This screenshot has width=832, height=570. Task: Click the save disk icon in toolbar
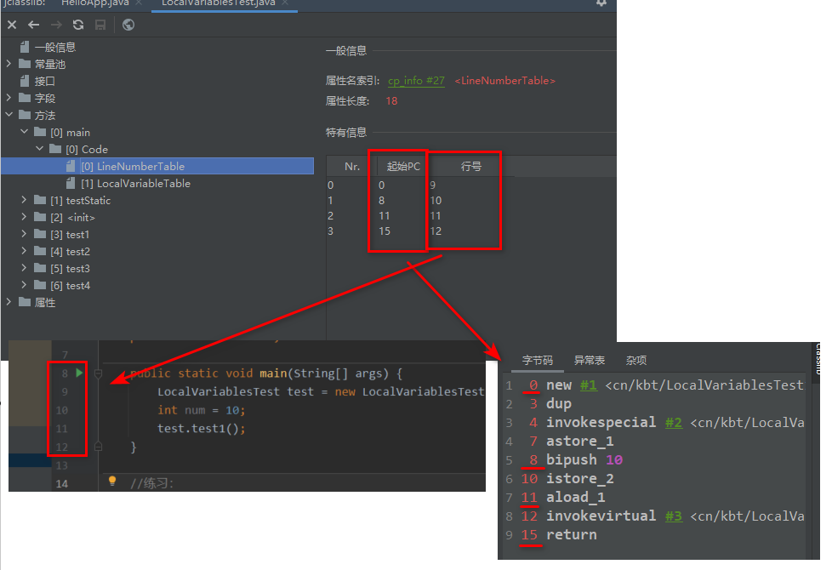pyautogui.click(x=100, y=25)
